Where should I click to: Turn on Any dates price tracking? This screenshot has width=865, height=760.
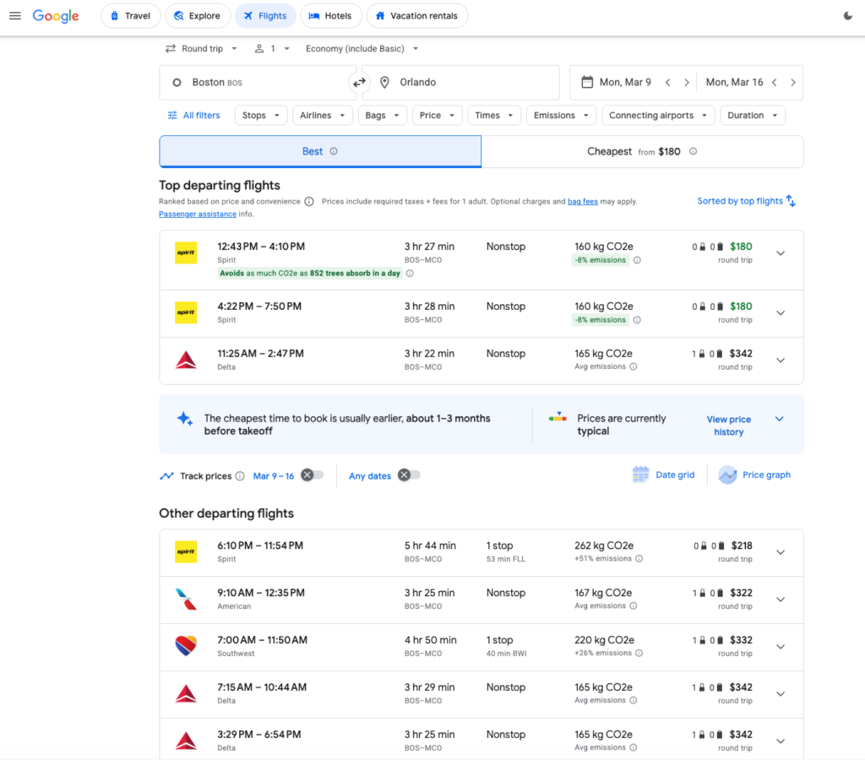tap(409, 475)
